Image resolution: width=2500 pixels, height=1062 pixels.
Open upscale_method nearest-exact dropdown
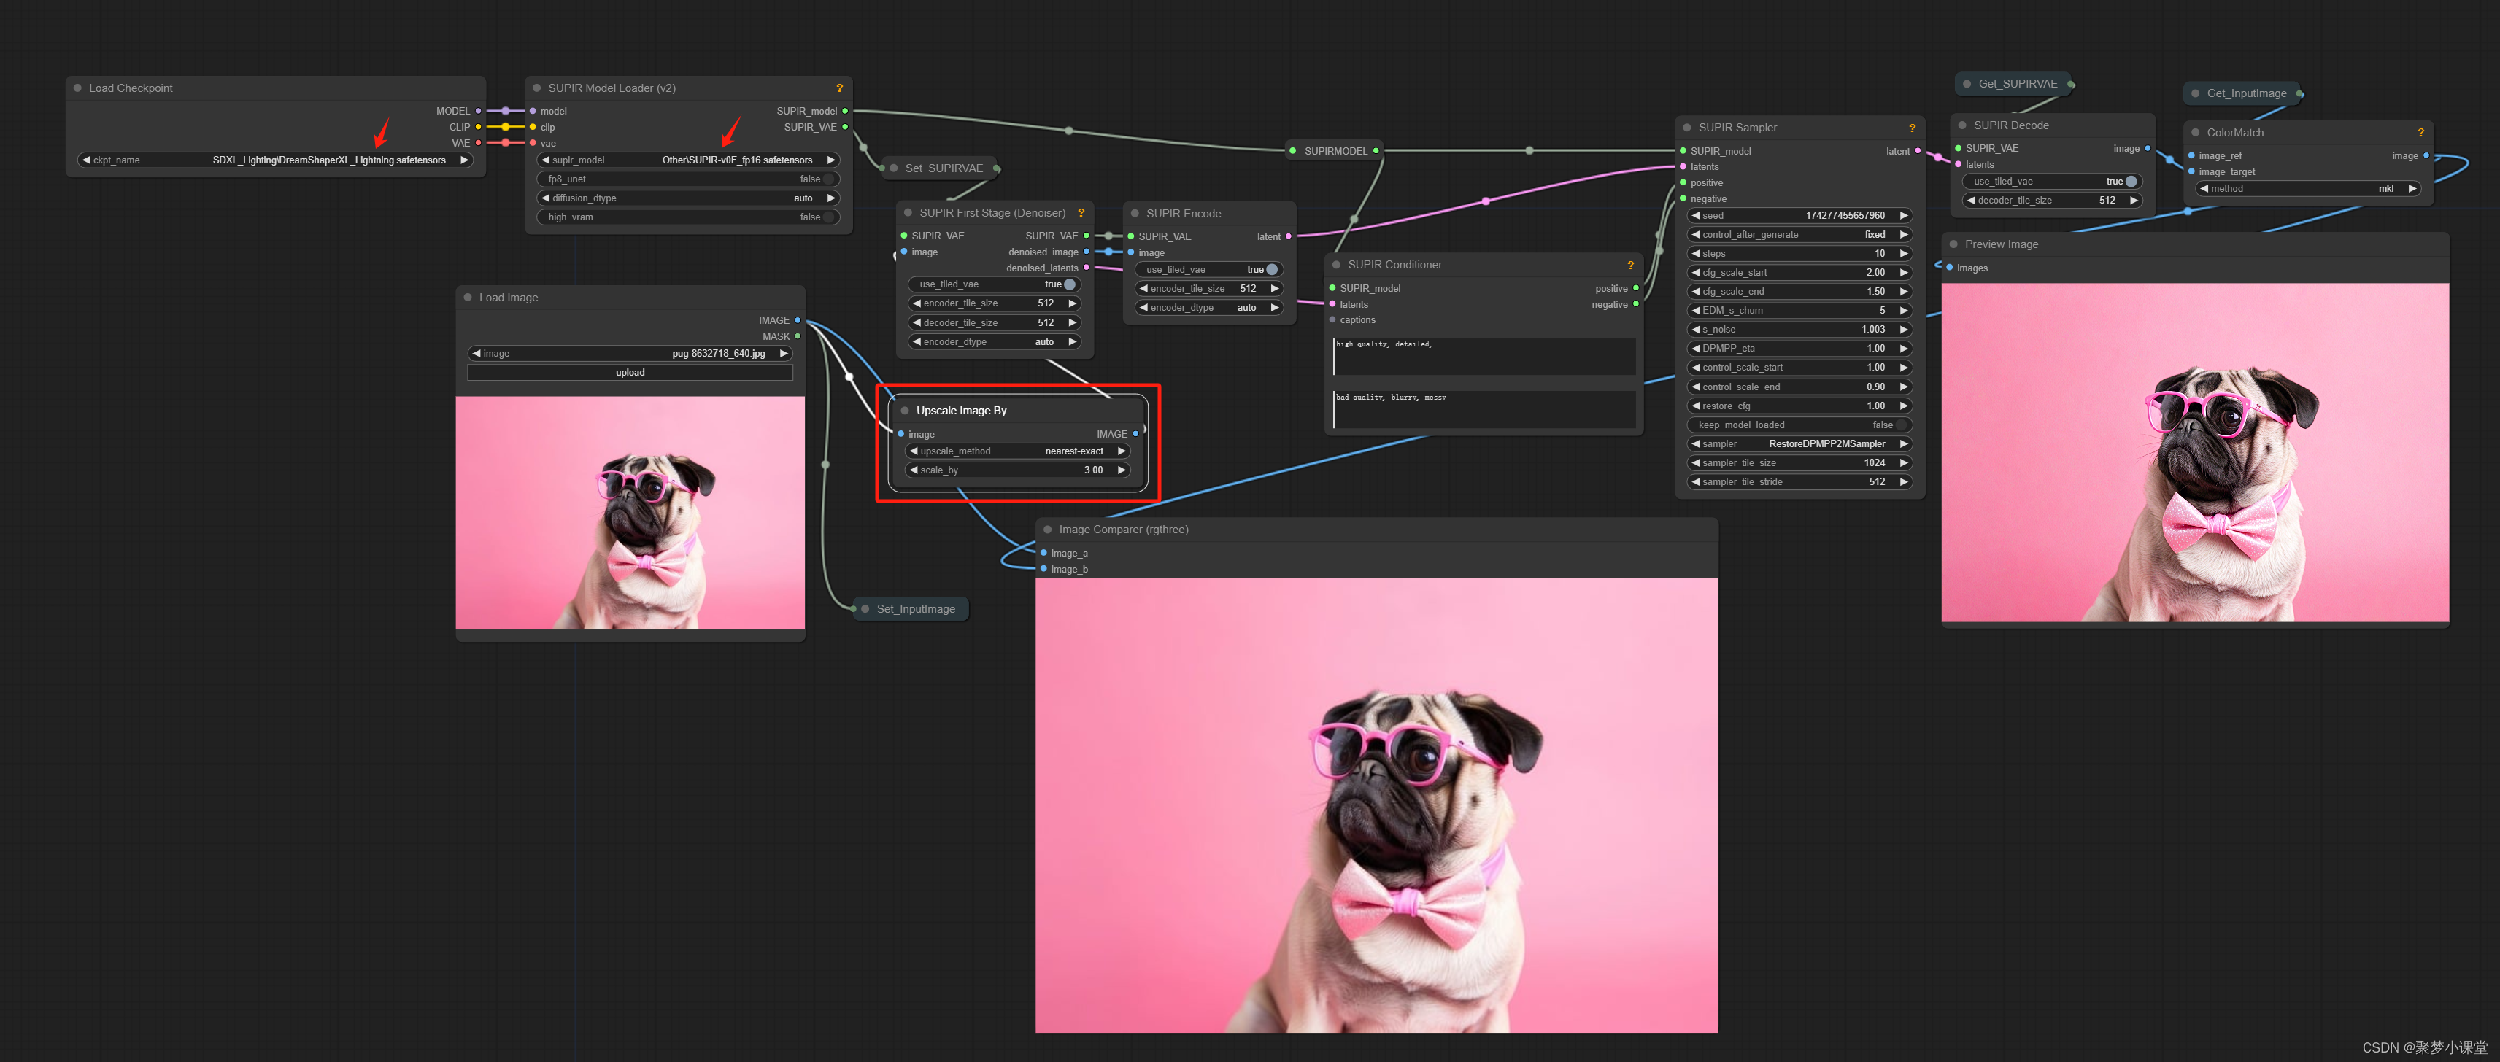coord(1017,451)
